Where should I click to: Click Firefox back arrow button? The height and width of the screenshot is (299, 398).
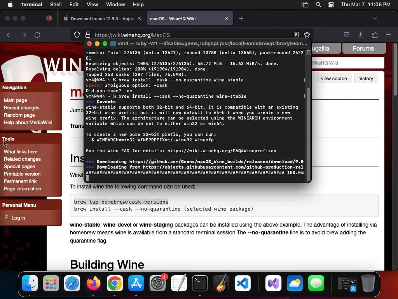click(x=9, y=35)
